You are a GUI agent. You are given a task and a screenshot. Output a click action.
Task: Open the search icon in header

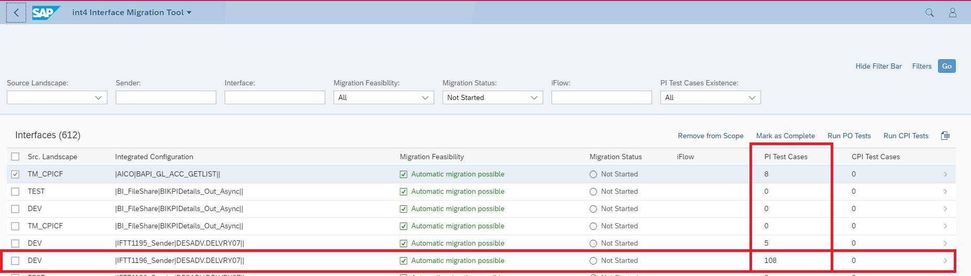click(x=930, y=13)
